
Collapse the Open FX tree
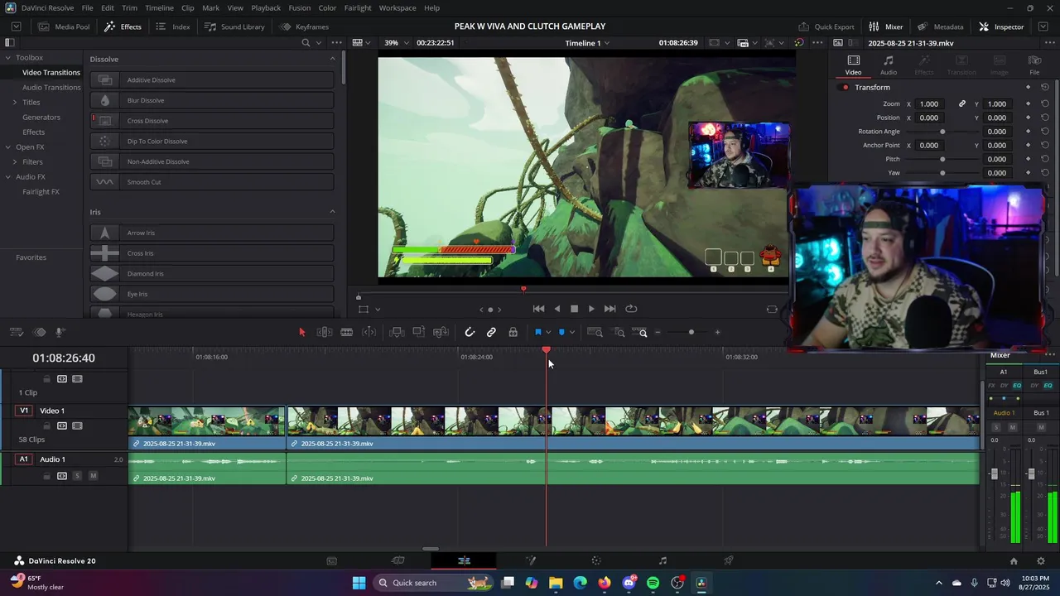7,147
